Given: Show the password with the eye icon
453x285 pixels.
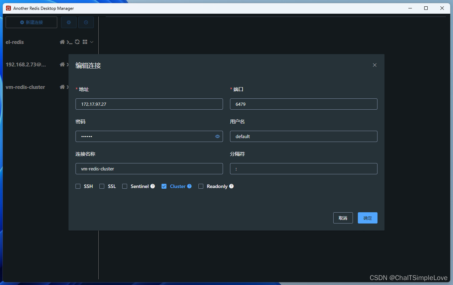Looking at the screenshot, I should (x=217, y=136).
